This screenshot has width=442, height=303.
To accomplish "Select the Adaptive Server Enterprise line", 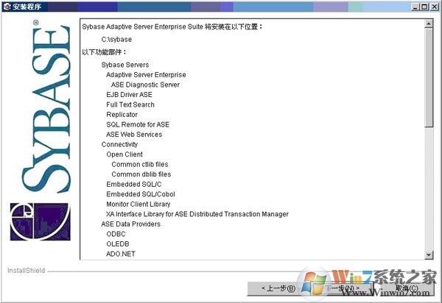I will click(146, 75).
